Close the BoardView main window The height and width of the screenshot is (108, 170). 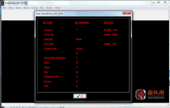pyautogui.click(x=165, y=2)
